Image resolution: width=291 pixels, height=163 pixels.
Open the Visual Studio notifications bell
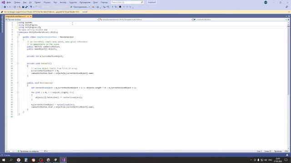(x=287, y=155)
